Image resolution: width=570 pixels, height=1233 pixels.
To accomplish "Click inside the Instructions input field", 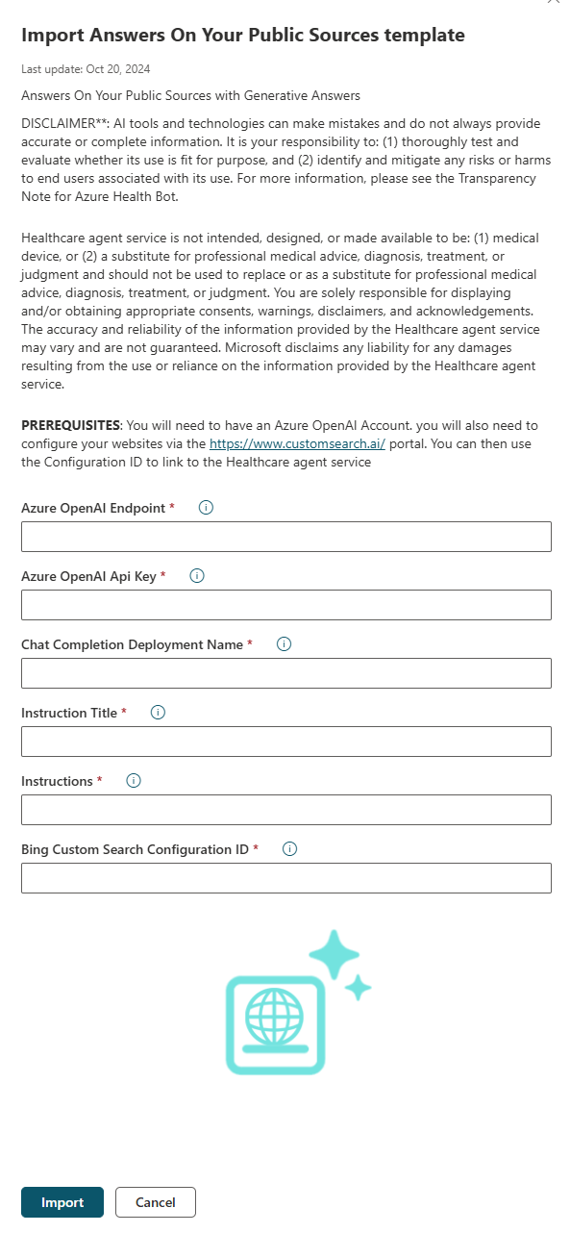I will click(x=285, y=809).
